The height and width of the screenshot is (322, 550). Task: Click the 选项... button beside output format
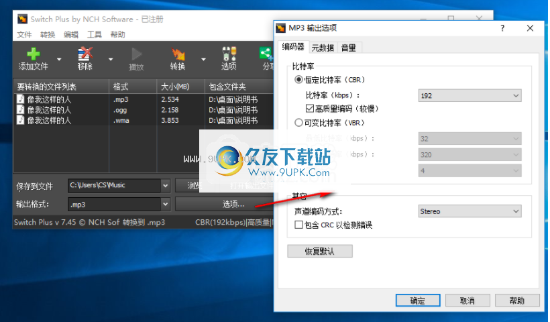click(x=225, y=204)
